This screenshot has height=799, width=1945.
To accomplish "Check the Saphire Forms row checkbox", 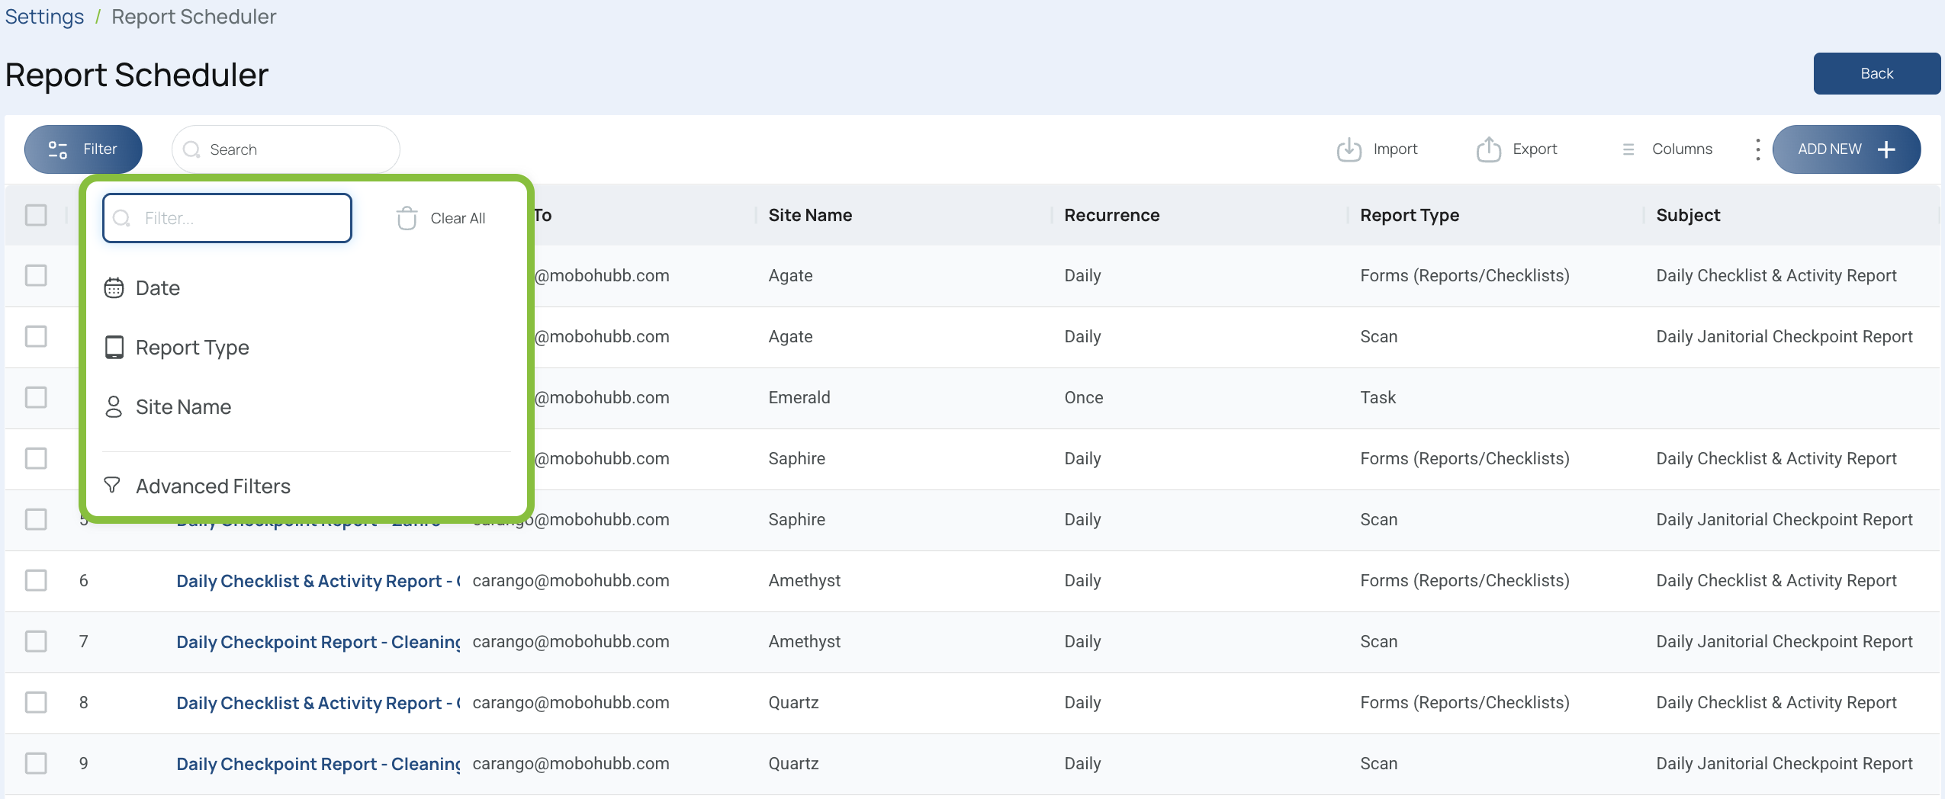I will (36, 458).
